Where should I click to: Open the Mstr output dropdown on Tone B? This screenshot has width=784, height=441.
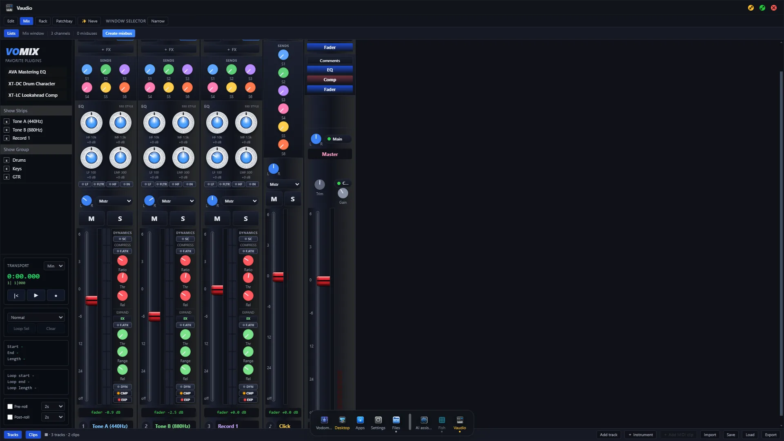(x=178, y=201)
